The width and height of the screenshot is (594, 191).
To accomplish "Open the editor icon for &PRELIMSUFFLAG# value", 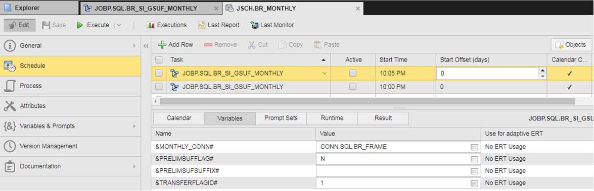I will click(x=474, y=159).
